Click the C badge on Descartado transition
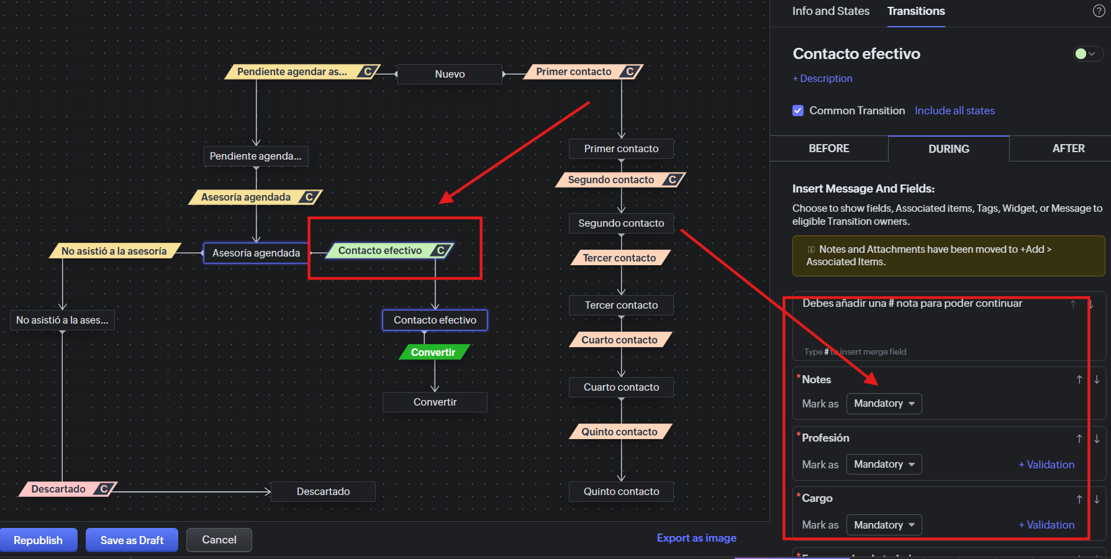Screen dimensions: 1111x559 [104, 489]
